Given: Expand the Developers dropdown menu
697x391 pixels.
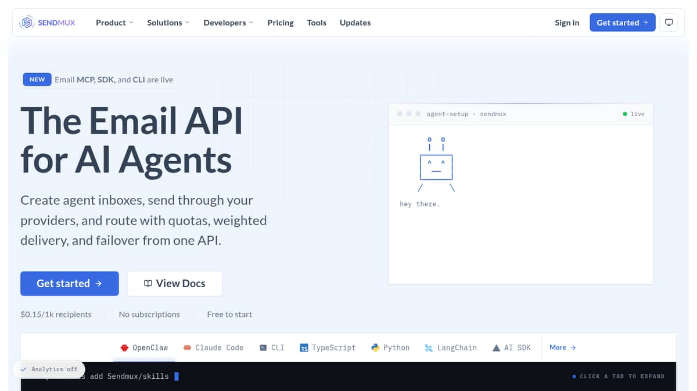Looking at the screenshot, I should 228,23.
